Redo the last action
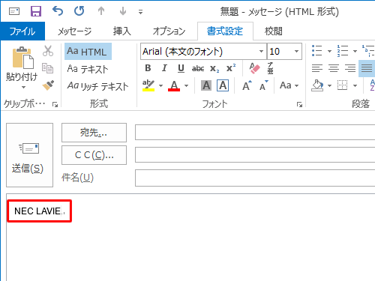Image resolution: width=375 pixels, height=281 pixels. tap(79, 11)
